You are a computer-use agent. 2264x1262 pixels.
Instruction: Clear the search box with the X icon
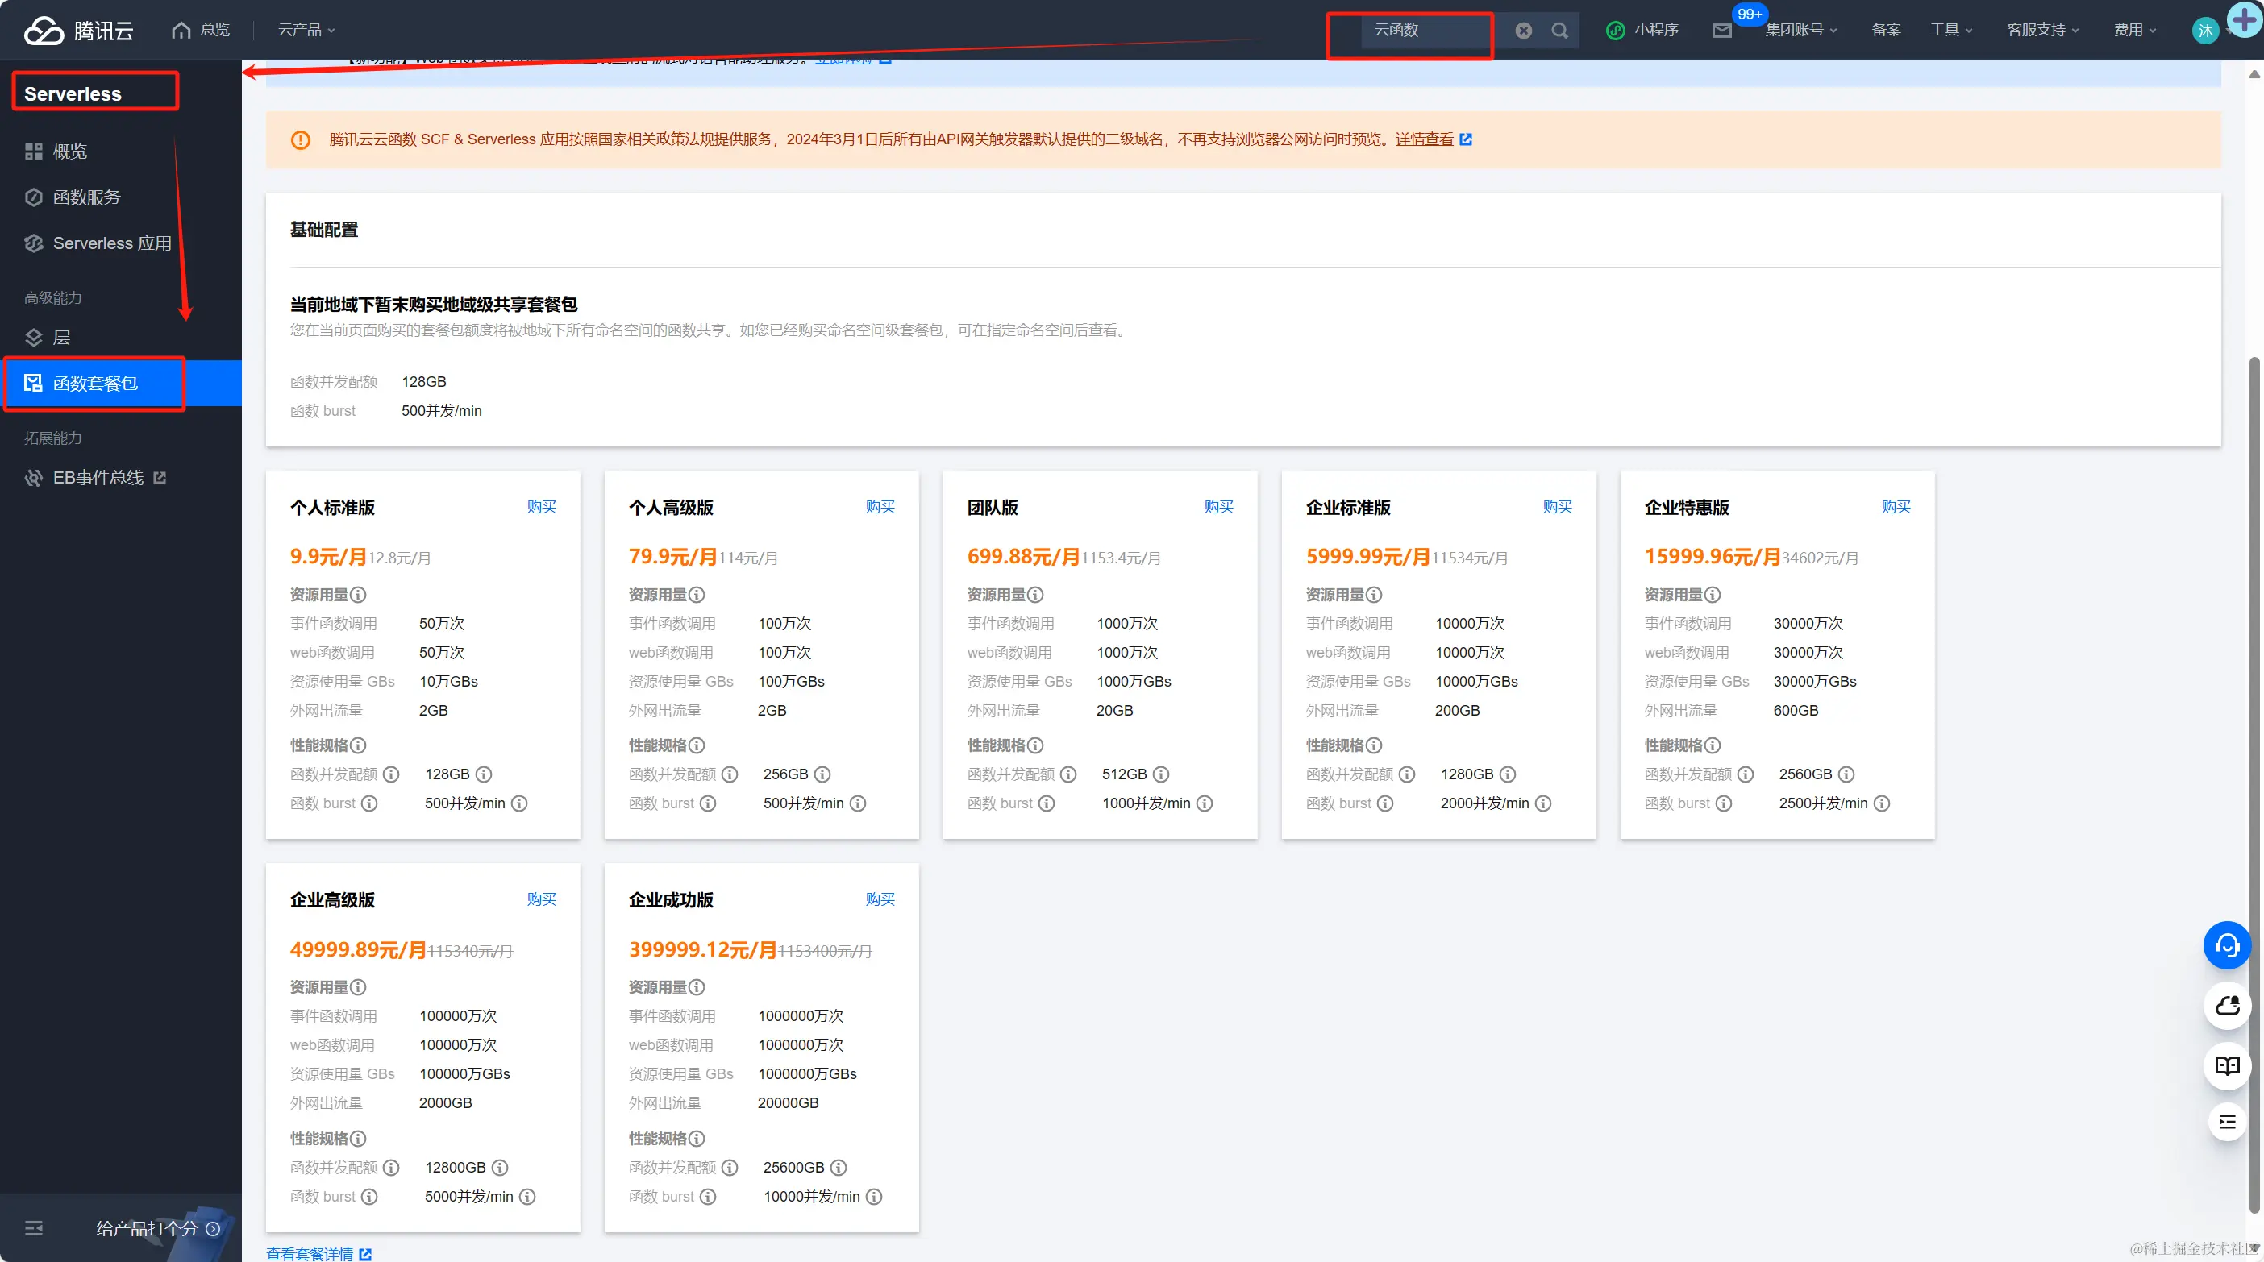click(1524, 31)
